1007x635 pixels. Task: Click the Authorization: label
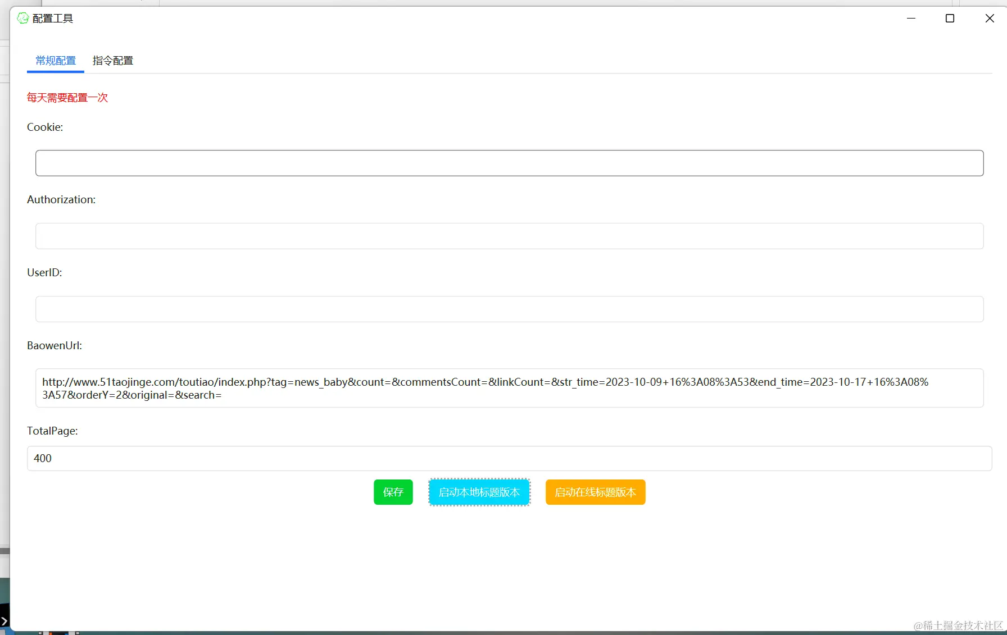click(x=61, y=200)
